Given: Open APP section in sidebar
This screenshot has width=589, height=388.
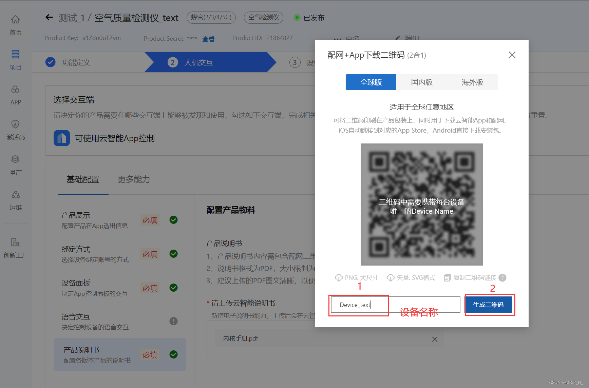Looking at the screenshot, I should click(16, 95).
